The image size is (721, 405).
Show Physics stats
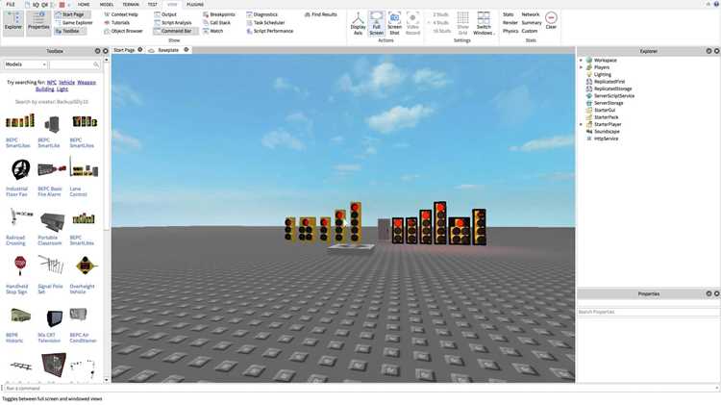[x=510, y=32]
